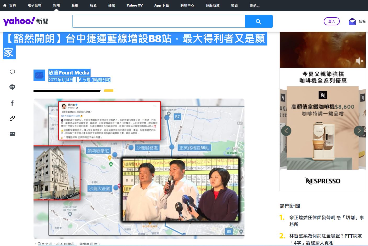Click the 6 分鐘 reading time text

pos(95,80)
